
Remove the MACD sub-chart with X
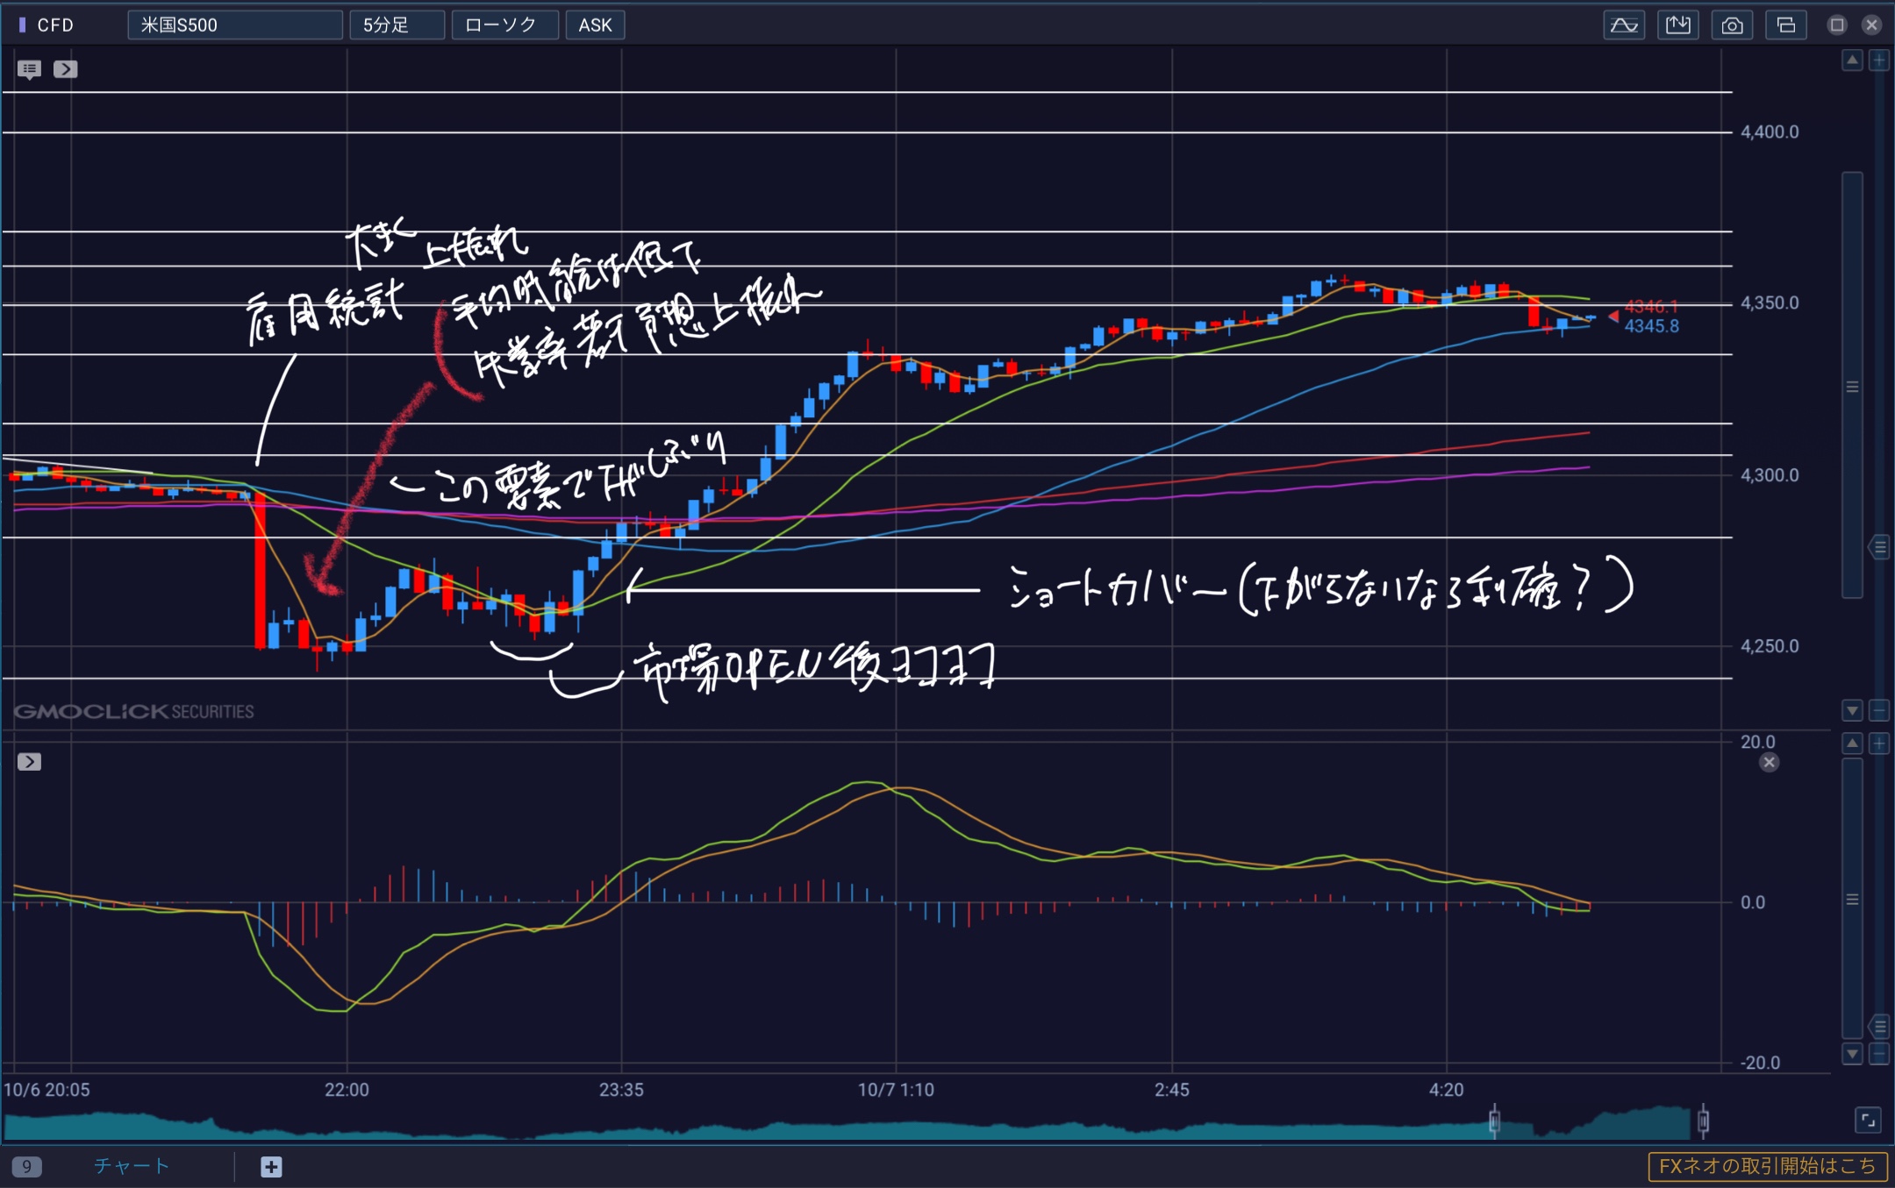coord(1769,763)
